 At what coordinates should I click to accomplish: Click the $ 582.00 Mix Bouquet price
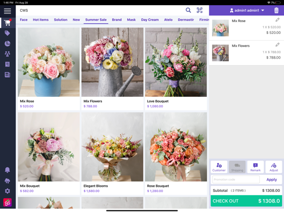click(27, 191)
